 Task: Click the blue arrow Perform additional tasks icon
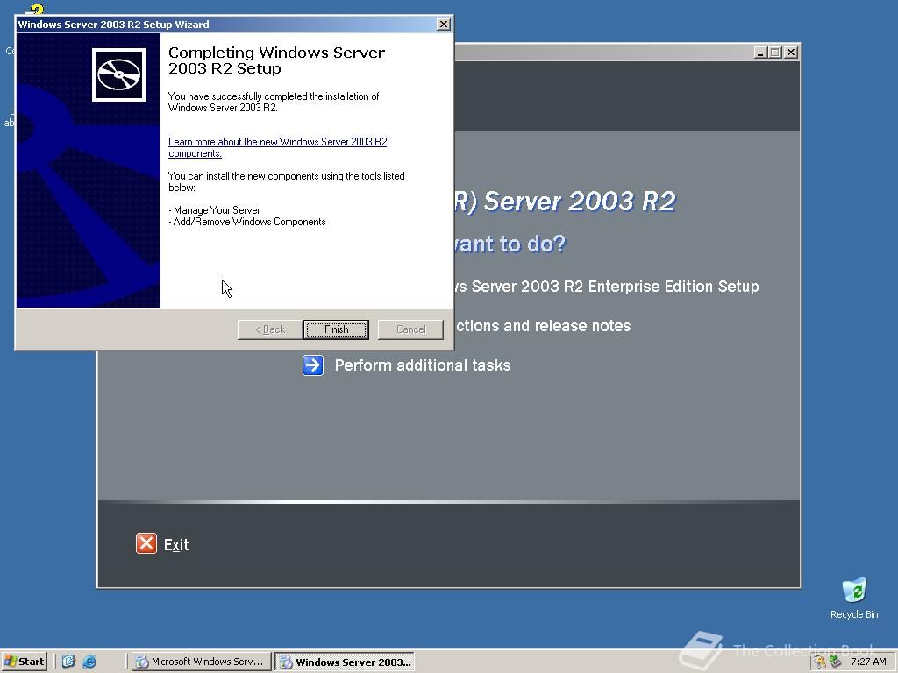tap(313, 365)
